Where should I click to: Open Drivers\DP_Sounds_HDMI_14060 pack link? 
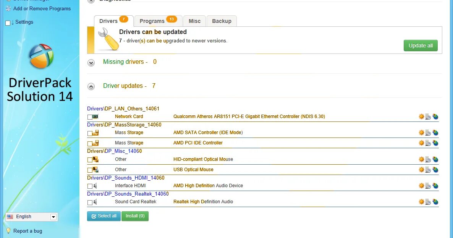click(126, 178)
